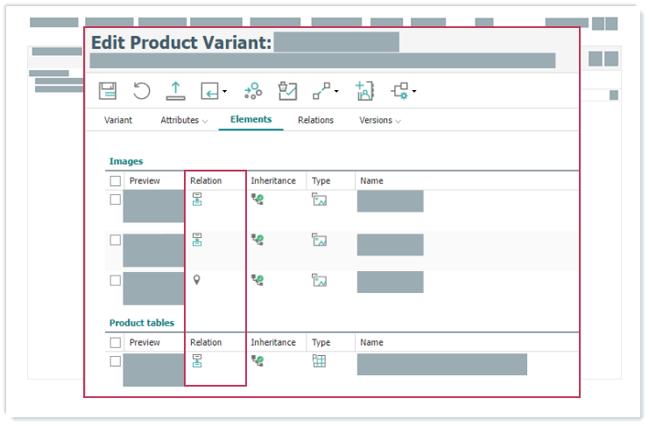The height and width of the screenshot is (426, 649).
Task: Switch to the Variant tab
Action: (x=118, y=121)
